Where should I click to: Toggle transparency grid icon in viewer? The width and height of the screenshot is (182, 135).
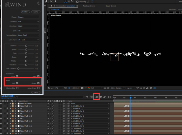coord(108,88)
